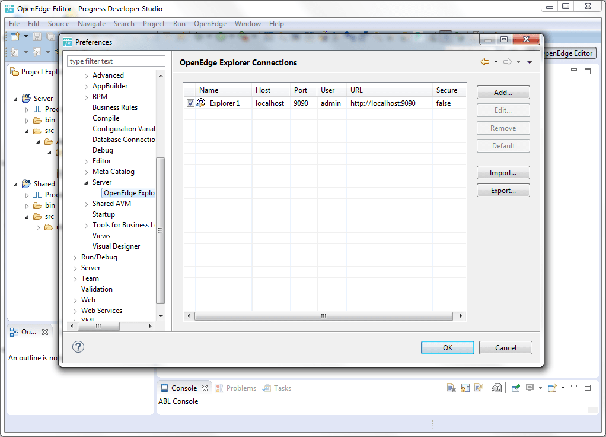Expand the Meta Catalog preferences node
Image resolution: width=606 pixels, height=437 pixels.
[x=86, y=172]
